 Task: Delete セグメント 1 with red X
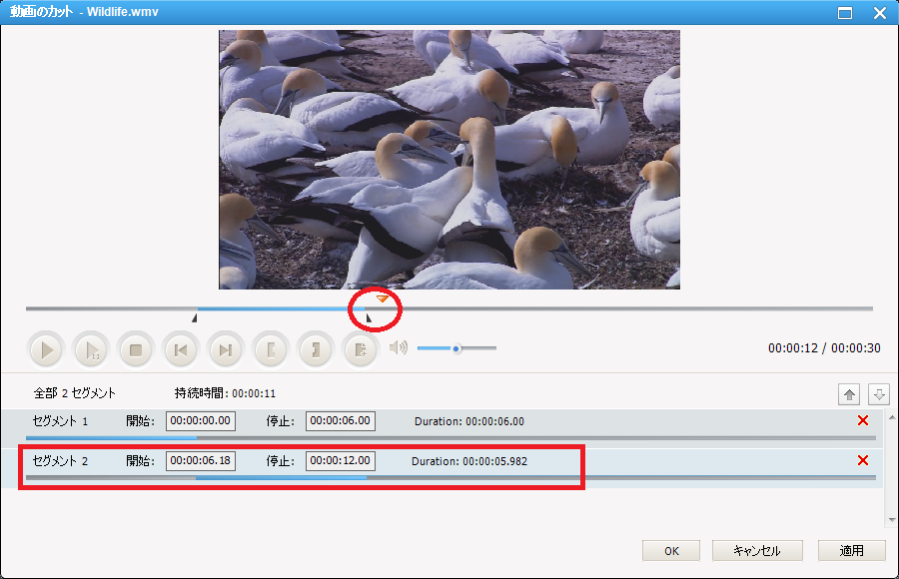click(x=863, y=420)
